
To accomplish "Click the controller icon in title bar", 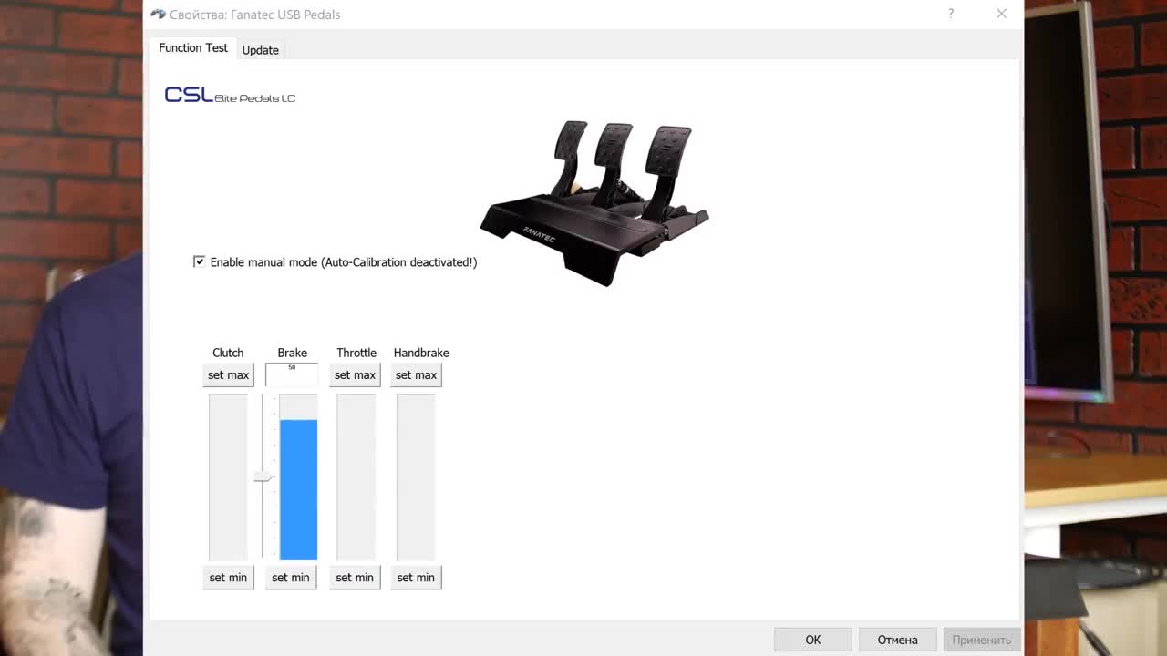I will point(158,15).
